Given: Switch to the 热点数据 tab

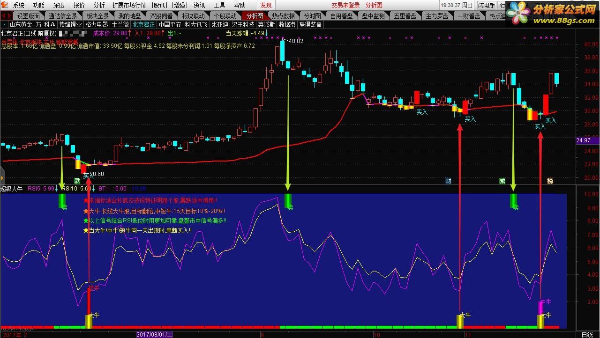Looking at the screenshot, I should 283,16.
